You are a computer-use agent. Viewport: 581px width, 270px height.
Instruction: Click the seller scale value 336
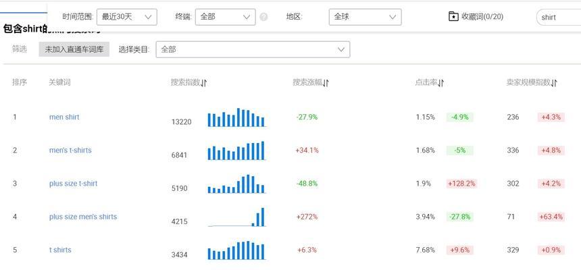click(x=513, y=151)
